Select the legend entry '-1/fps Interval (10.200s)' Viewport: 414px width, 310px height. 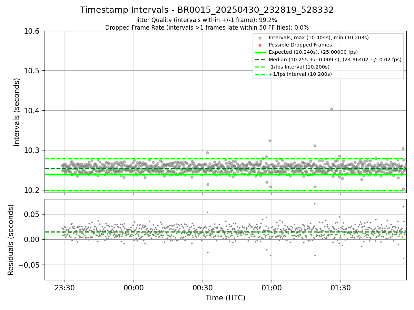pos(299,67)
